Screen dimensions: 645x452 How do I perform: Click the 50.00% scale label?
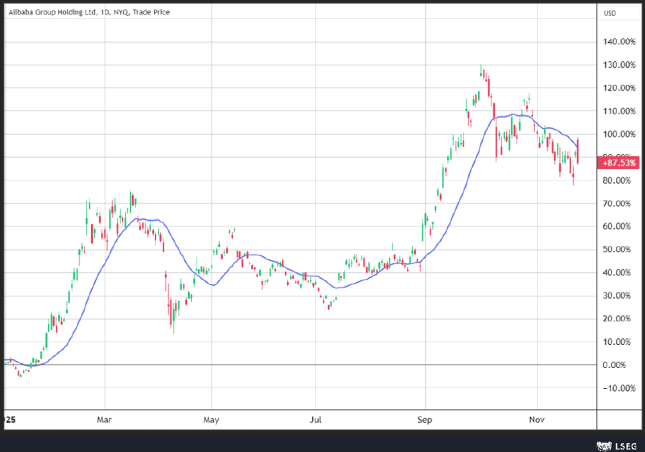pyautogui.click(x=617, y=249)
